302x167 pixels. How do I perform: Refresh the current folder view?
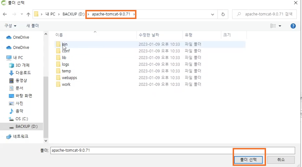pyautogui.click(x=223, y=14)
